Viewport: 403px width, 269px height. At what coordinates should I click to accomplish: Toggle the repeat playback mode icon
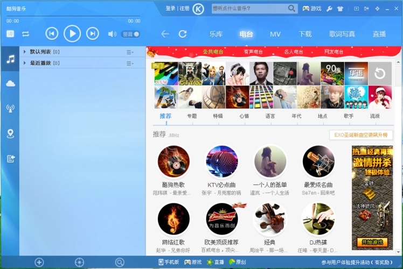[25, 34]
